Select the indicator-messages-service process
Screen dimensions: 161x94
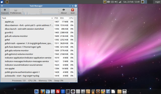(x=38, y=61)
